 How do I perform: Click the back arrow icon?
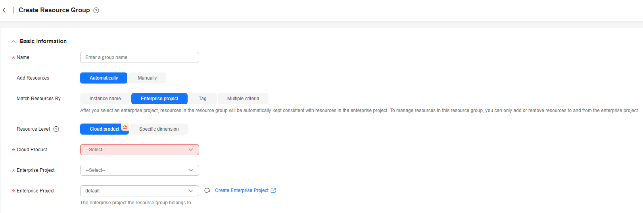(4, 10)
